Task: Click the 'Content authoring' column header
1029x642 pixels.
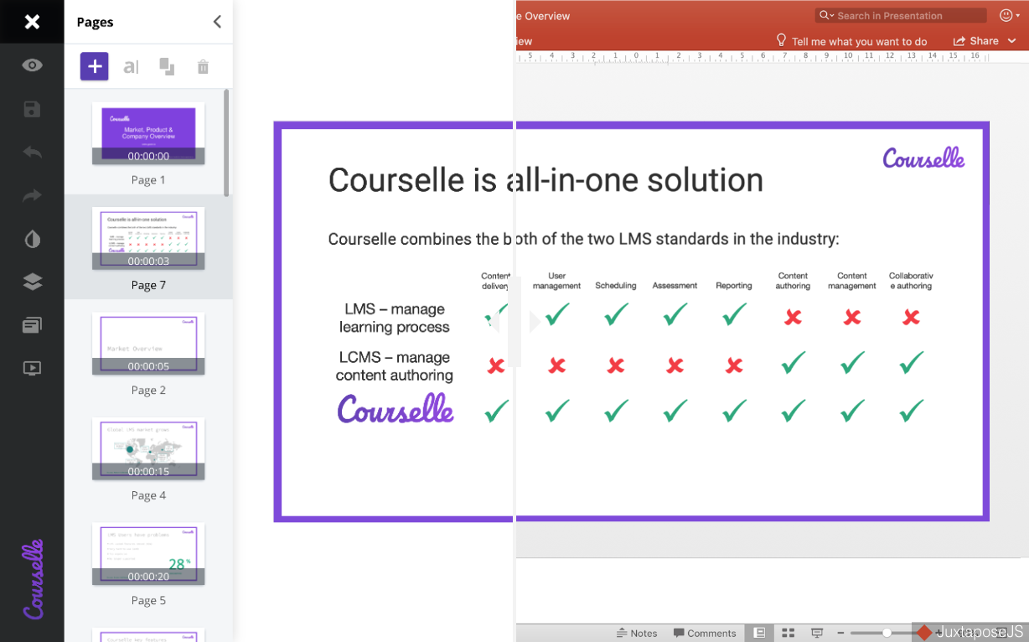Action: point(793,281)
